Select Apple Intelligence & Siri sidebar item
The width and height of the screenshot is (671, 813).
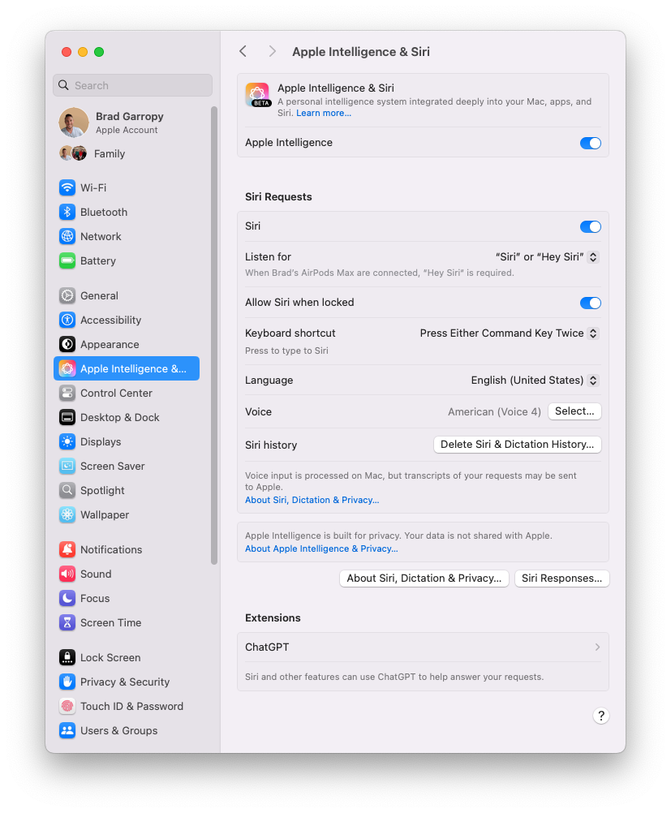pyautogui.click(x=127, y=368)
